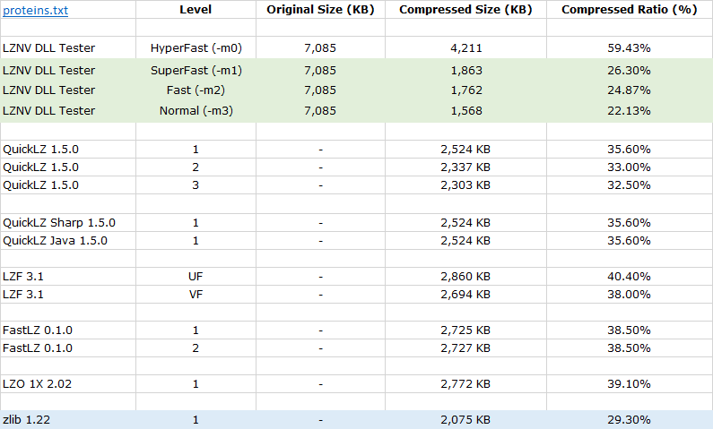Click the 2,524 KB cell in QuickLZ Java row
The image size is (713, 429).
point(465,240)
